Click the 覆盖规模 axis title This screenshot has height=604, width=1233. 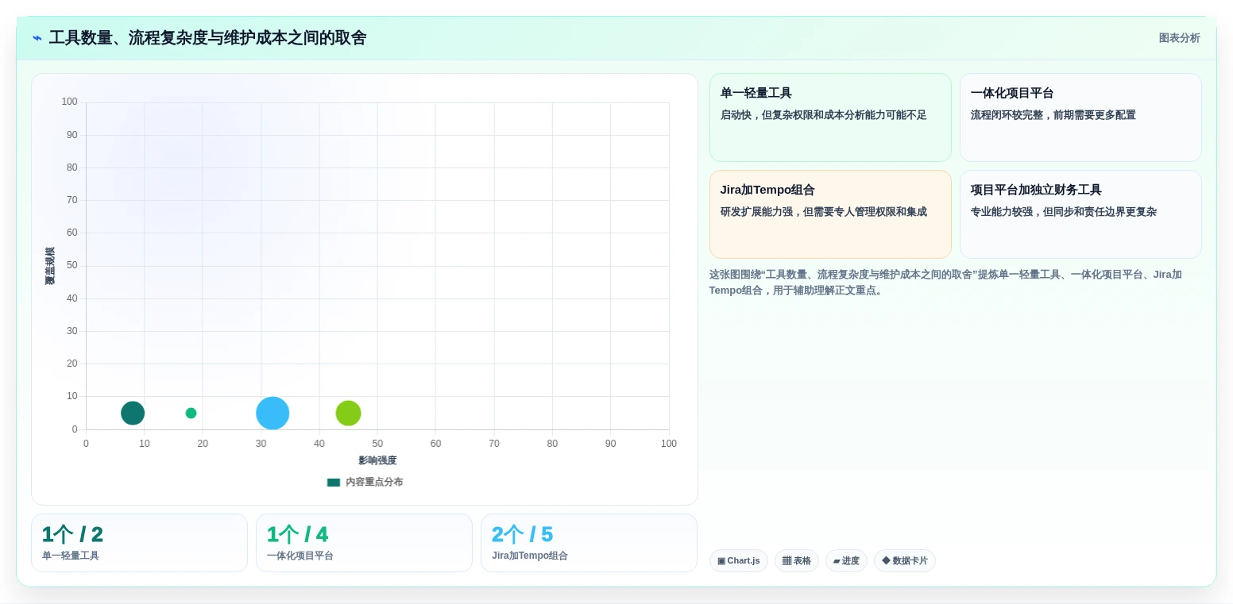pos(50,266)
